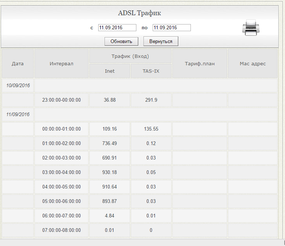Click interval 03:00:00-04:00:00
Viewport: 285px width, 246px height.
62,172
